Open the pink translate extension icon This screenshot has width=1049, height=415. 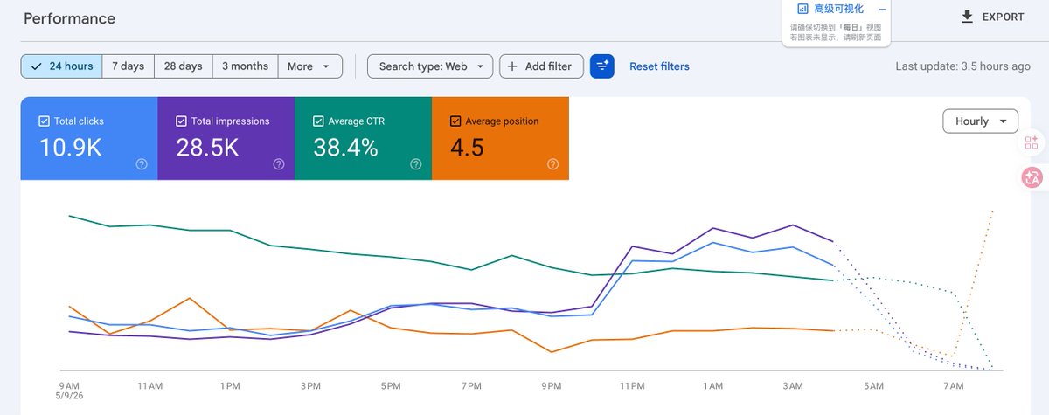(1032, 177)
